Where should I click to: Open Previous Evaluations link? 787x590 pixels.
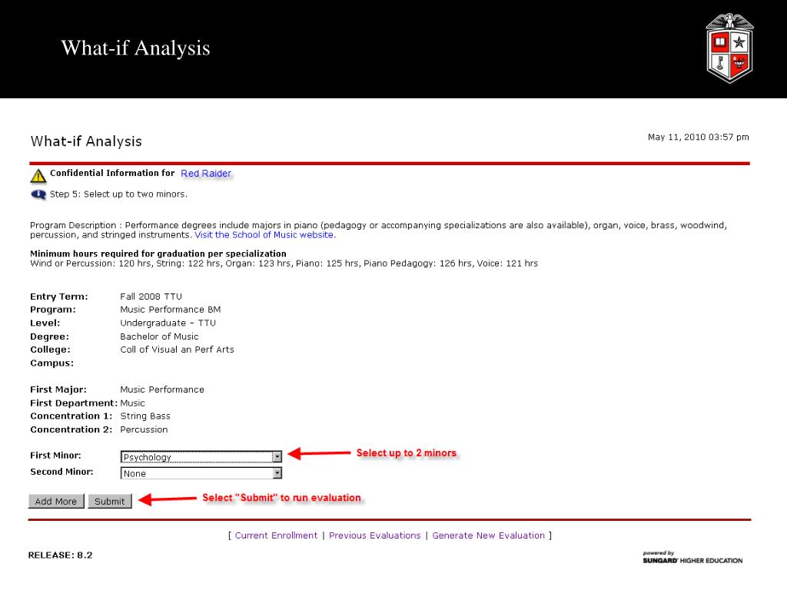click(x=375, y=535)
